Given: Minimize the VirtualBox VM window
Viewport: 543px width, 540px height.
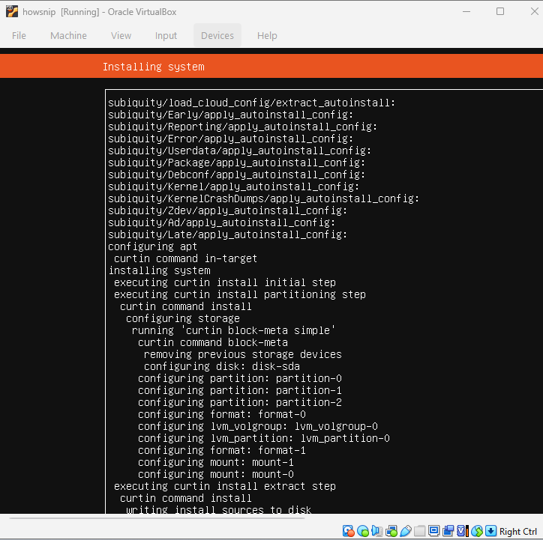Looking at the screenshot, I should (466, 11).
